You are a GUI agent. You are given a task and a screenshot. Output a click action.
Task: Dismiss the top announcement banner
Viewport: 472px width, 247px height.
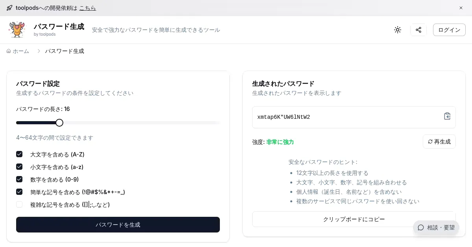[x=461, y=8]
